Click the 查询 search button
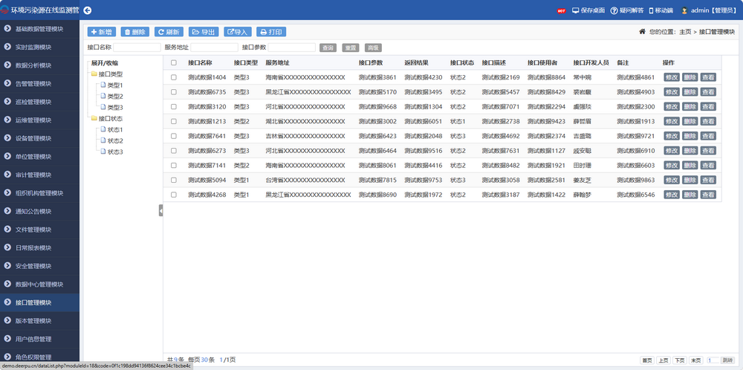This screenshot has width=743, height=370. [328, 48]
